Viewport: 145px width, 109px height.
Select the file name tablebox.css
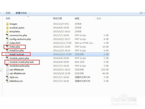pos(16,81)
